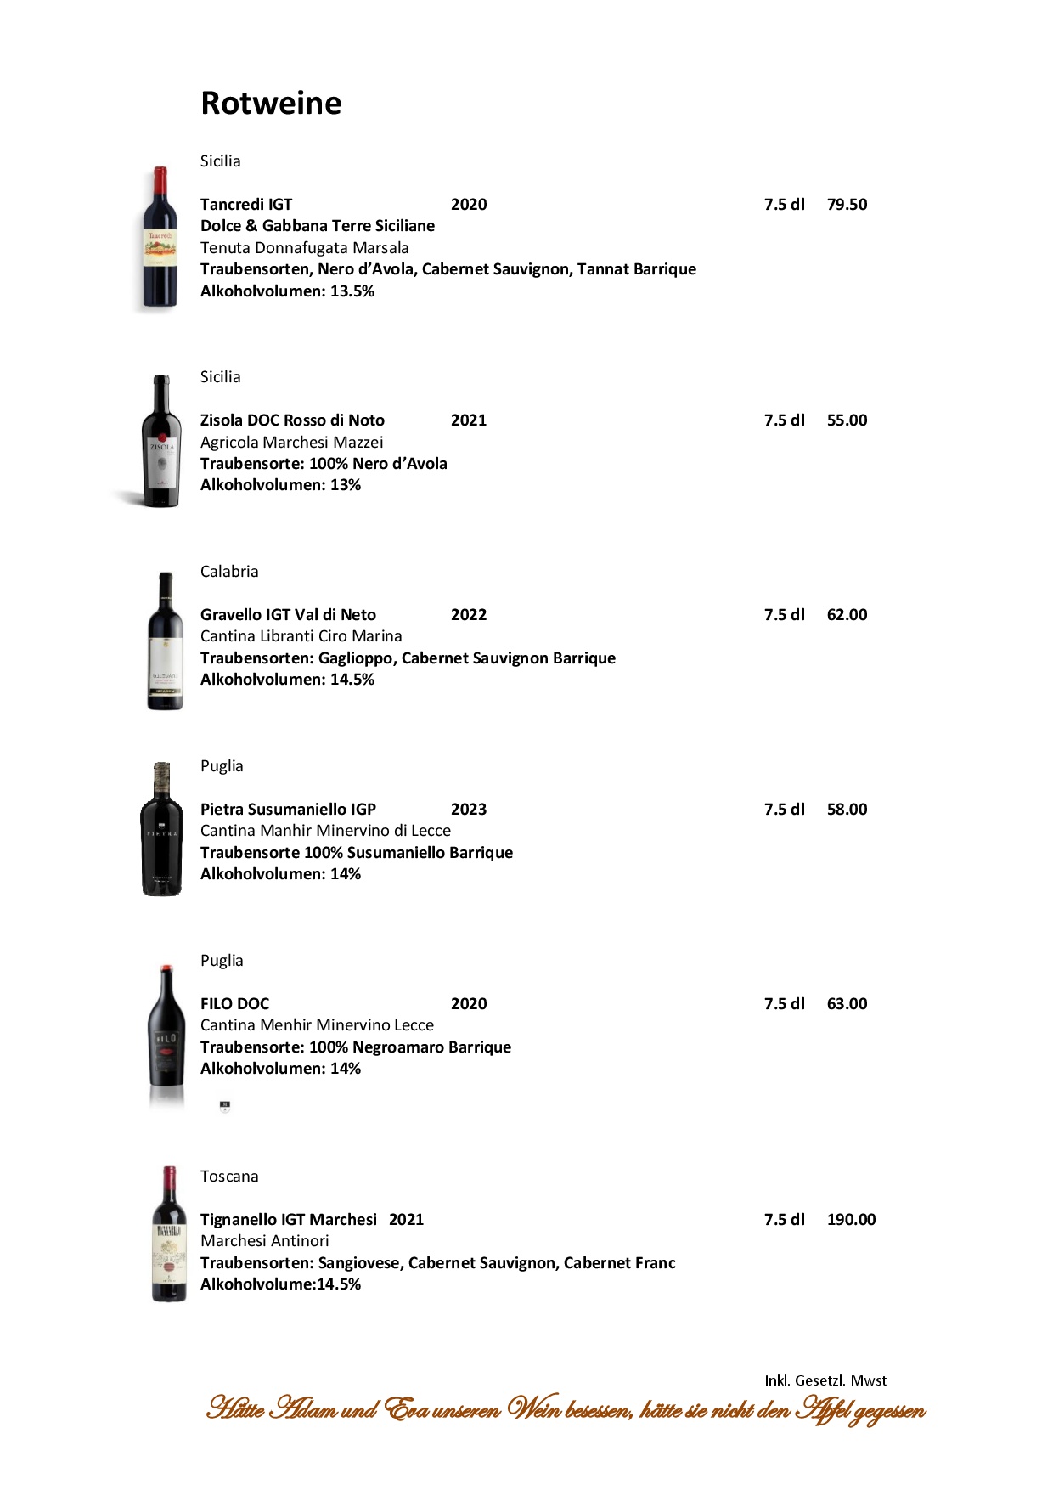Click the 190.00 price of Tignanello

[851, 1220]
